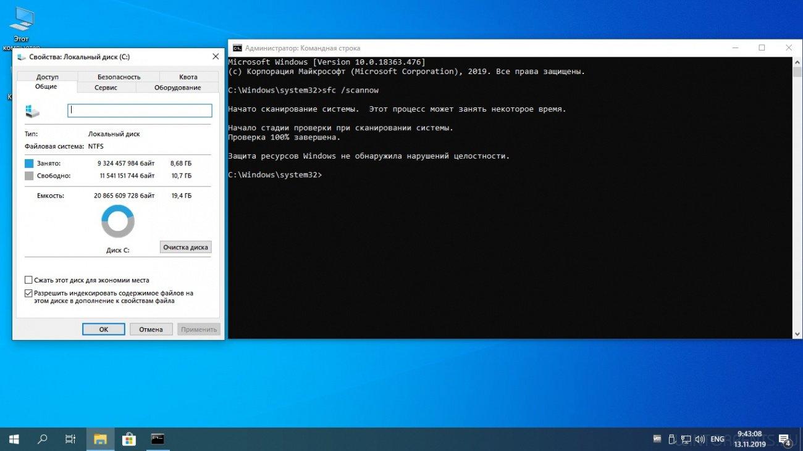Viewport: 803px width, 451px height.
Task: Click the Command Prompt vertical scrollbar thumb
Action: (x=797, y=72)
